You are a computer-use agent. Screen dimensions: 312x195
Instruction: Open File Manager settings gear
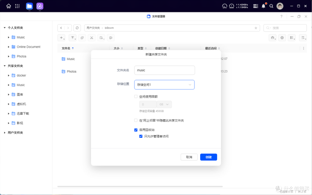point(282,38)
